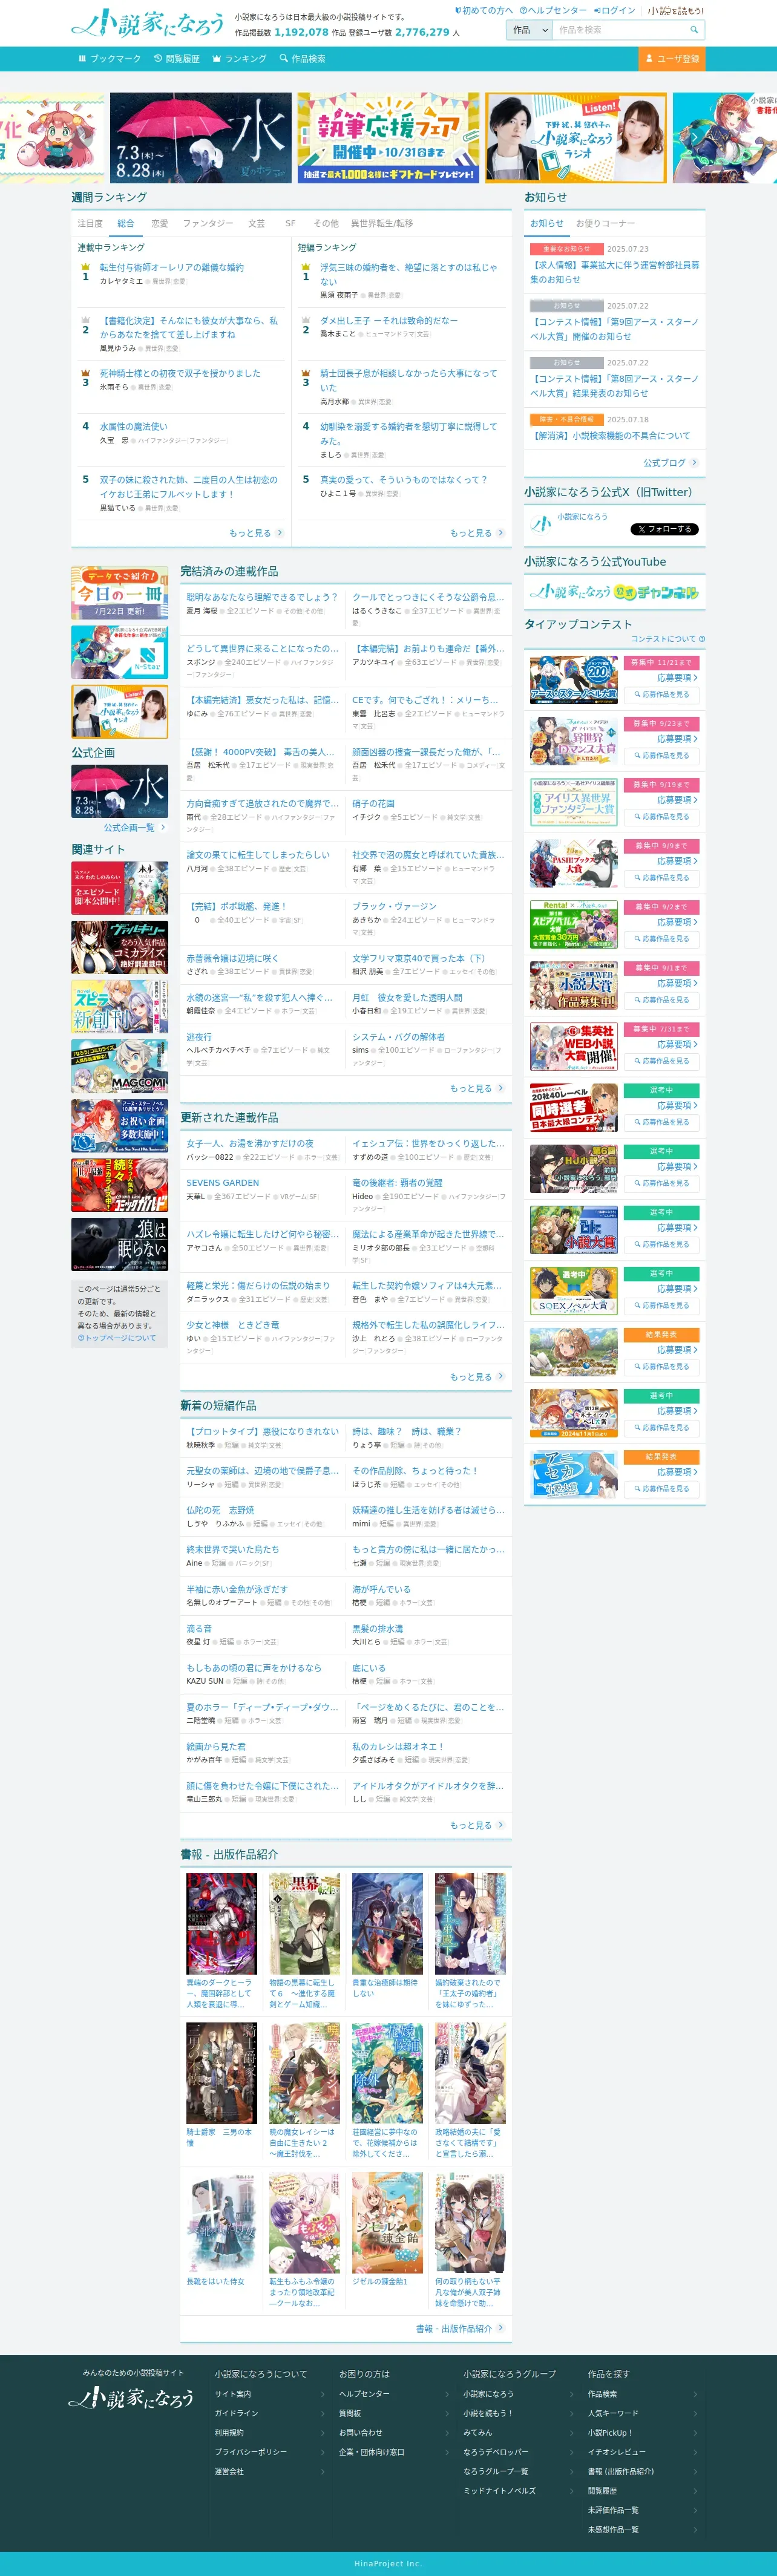This screenshot has width=777, height=2576.
Task: Open the 公式ブログ chevron link
Action: [x=670, y=463]
